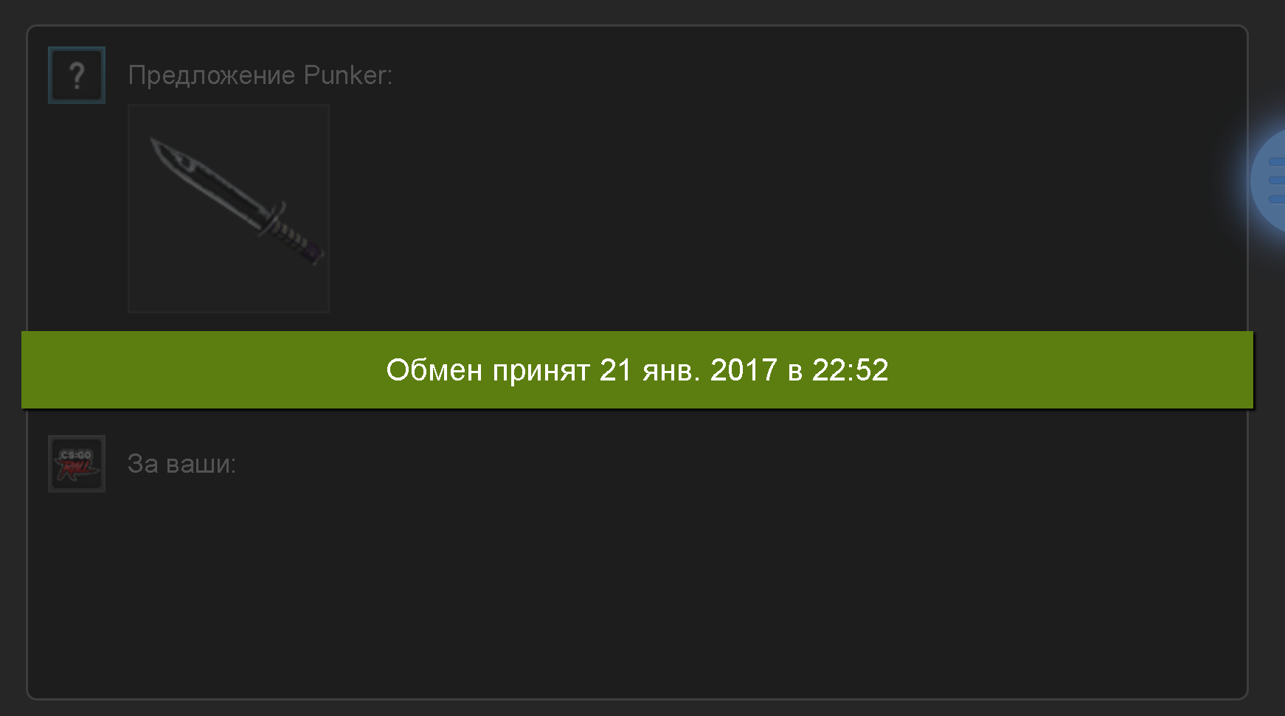Select the bayonet knife item

pyautogui.click(x=229, y=209)
